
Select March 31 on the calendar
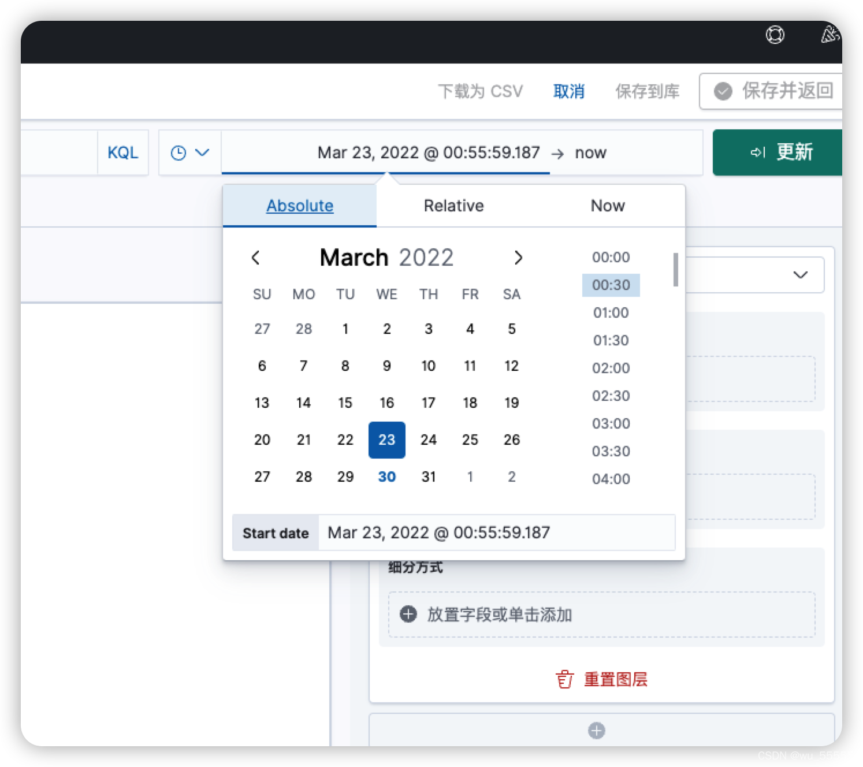point(429,477)
